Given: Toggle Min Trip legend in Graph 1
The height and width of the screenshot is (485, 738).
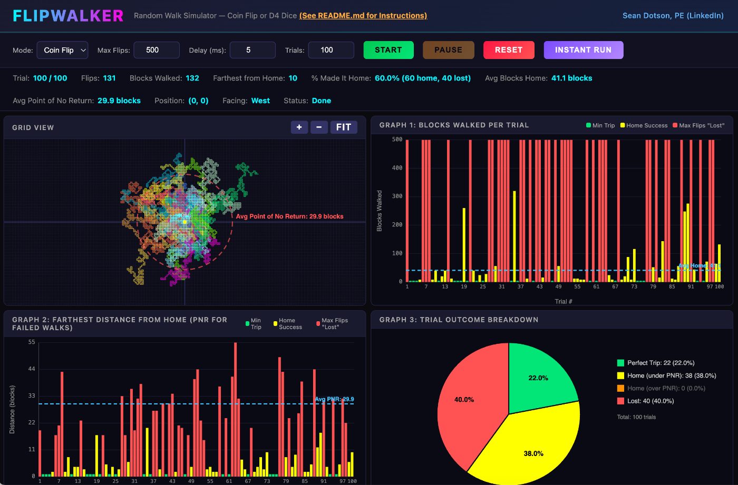Looking at the screenshot, I should pyautogui.click(x=600, y=125).
